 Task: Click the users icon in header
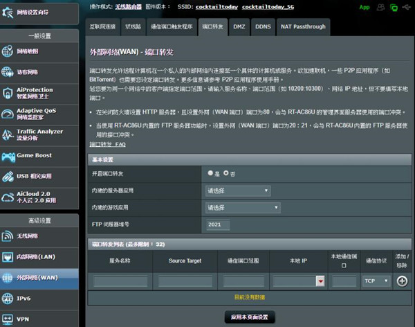[x=380, y=7]
